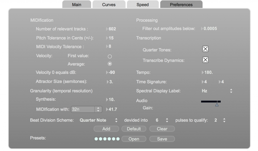Click the Pitch Tolerance number box triangle
The image size is (258, 151).
tap(107, 38)
